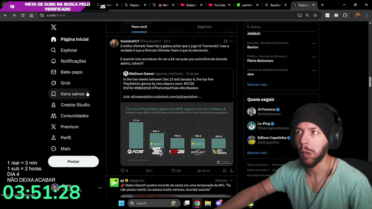Open account menu dots beside Krazy
Screen dimensions: 372x209
(x=100, y=188)
